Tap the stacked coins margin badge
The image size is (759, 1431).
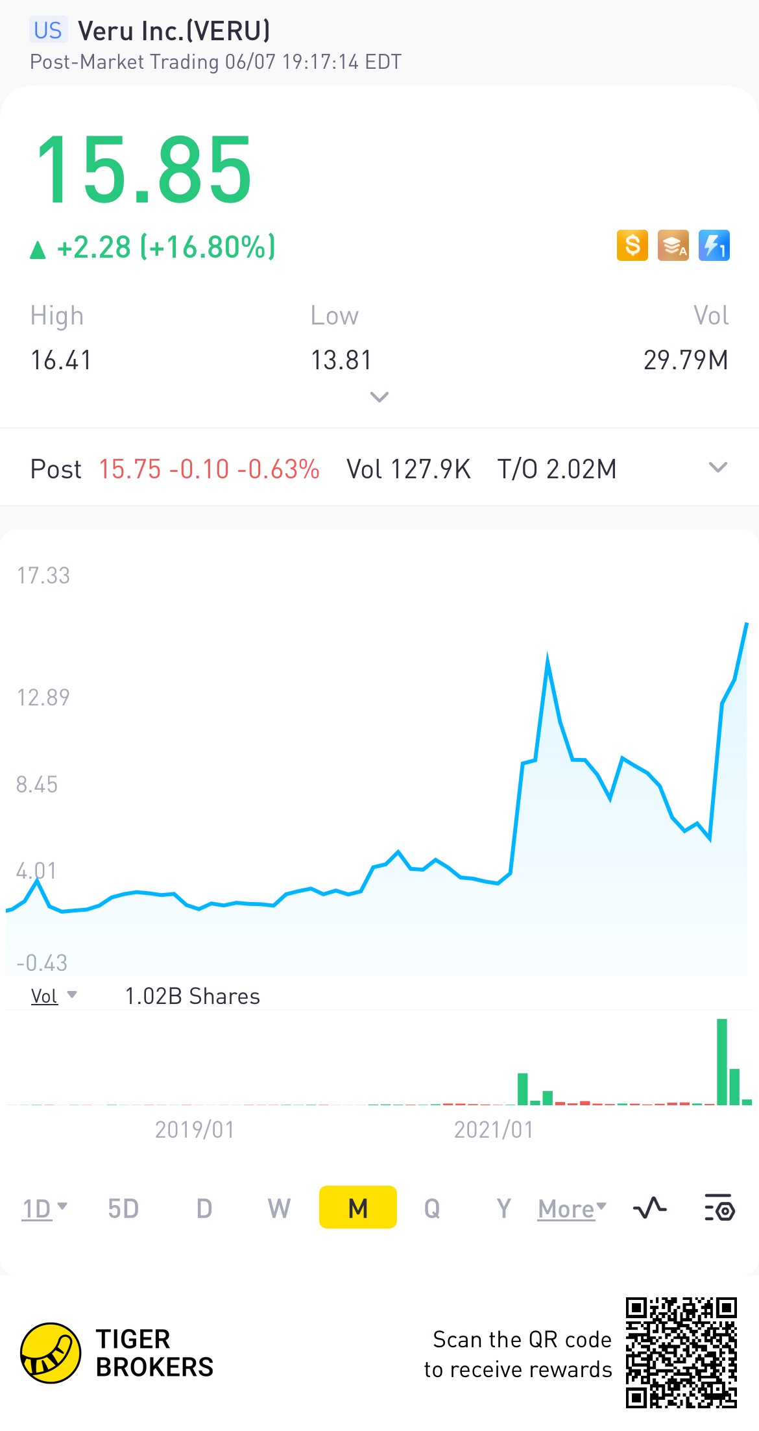click(673, 245)
